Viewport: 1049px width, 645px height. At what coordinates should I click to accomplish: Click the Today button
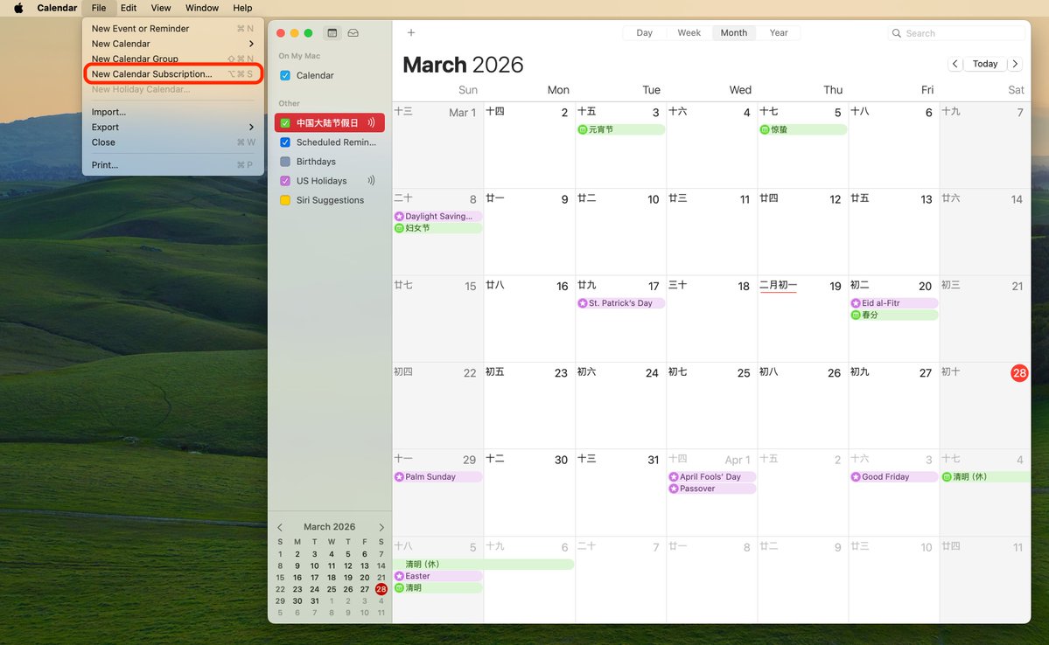pyautogui.click(x=985, y=64)
